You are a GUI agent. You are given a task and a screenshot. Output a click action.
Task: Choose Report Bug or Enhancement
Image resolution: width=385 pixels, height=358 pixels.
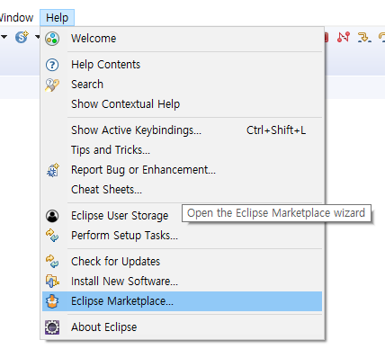pos(182,170)
